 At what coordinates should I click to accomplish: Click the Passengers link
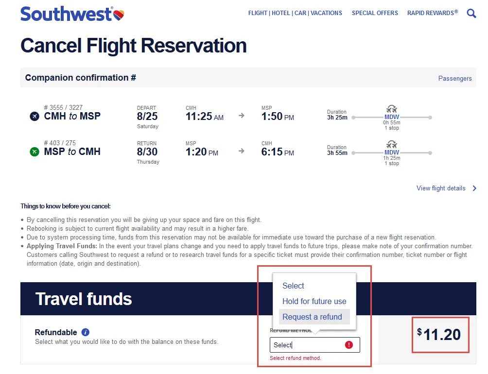point(454,78)
